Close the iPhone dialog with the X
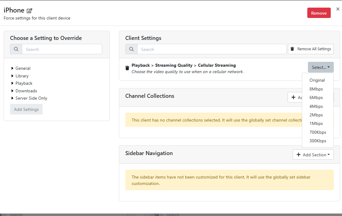The width and height of the screenshot is (342, 216). pyautogui.click(x=338, y=9)
